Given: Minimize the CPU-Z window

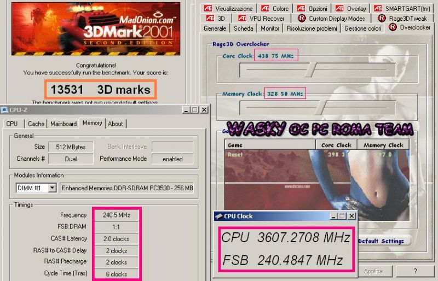Looking at the screenshot, I should [x=186, y=110].
